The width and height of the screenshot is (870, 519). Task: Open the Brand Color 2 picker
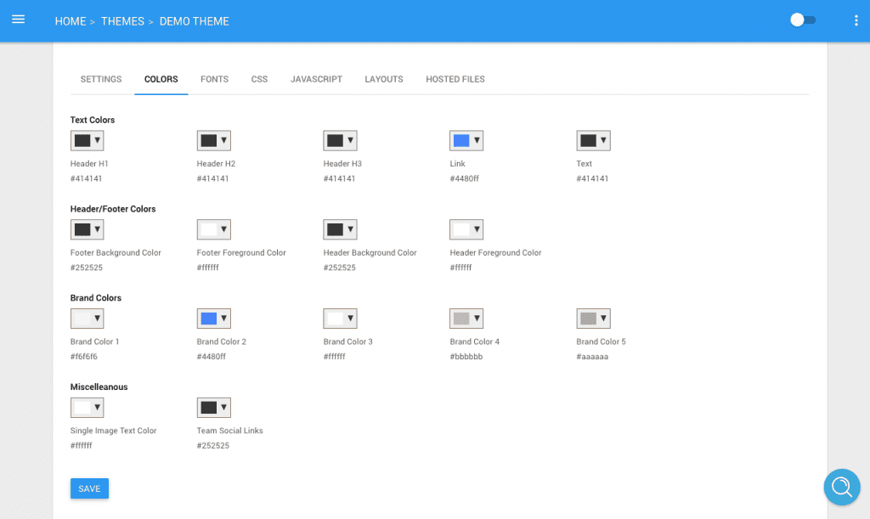pyautogui.click(x=213, y=319)
